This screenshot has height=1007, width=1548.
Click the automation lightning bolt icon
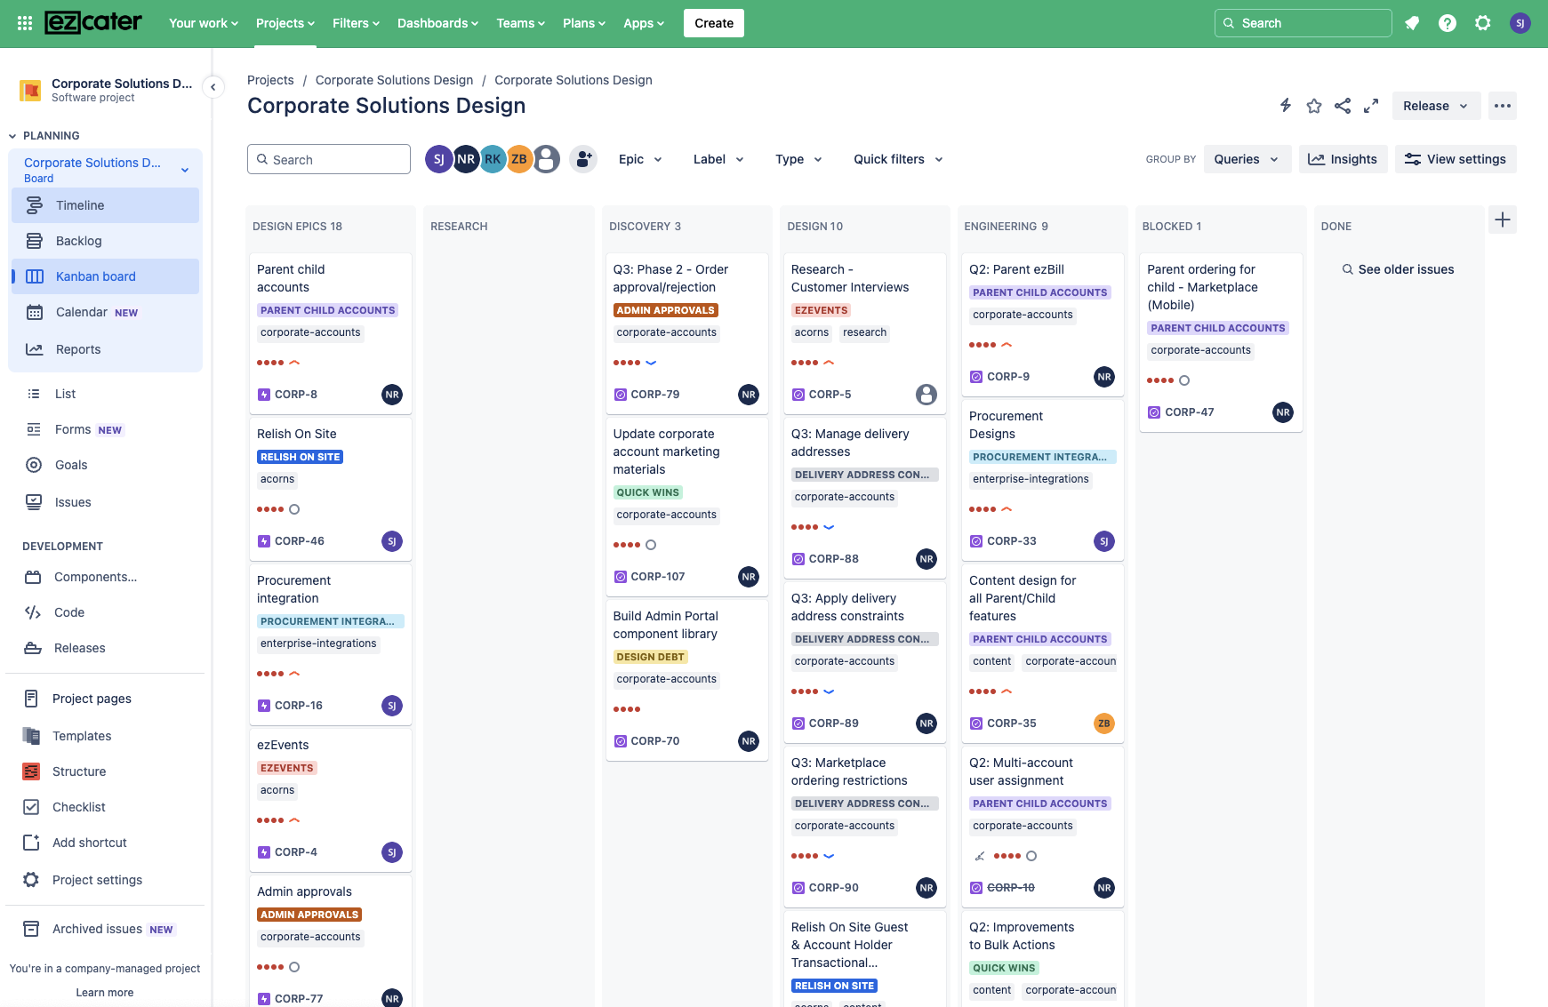1286,106
